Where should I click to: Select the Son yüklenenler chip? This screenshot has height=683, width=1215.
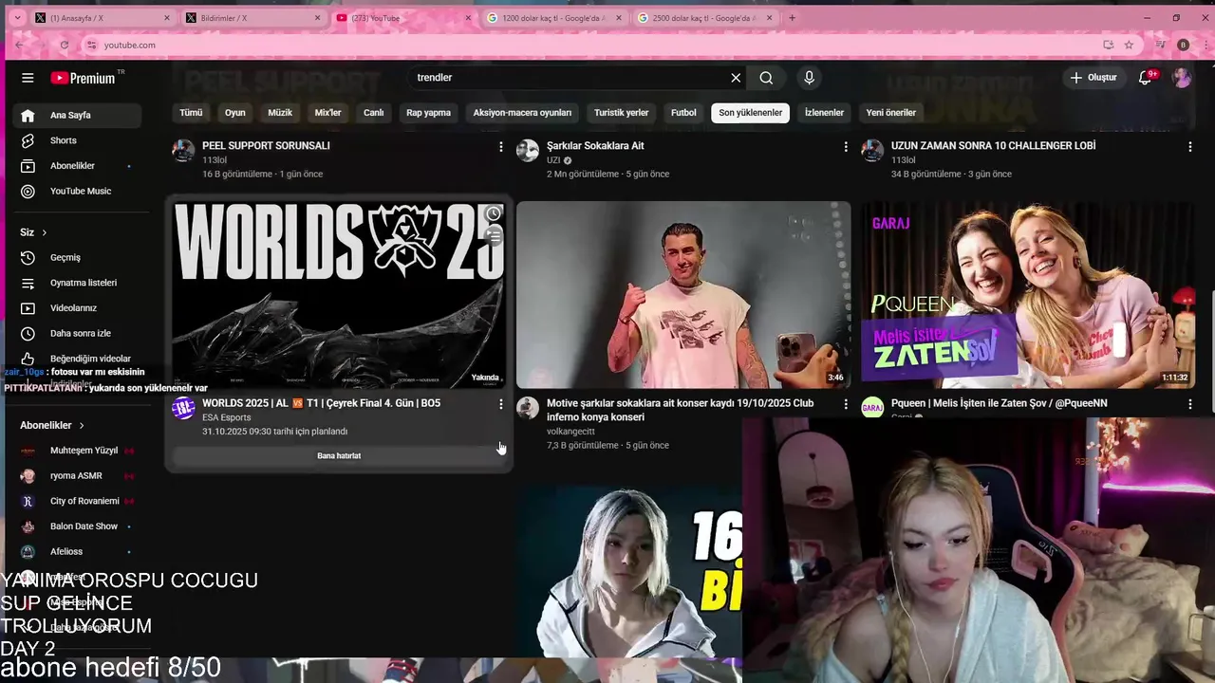[x=750, y=113]
